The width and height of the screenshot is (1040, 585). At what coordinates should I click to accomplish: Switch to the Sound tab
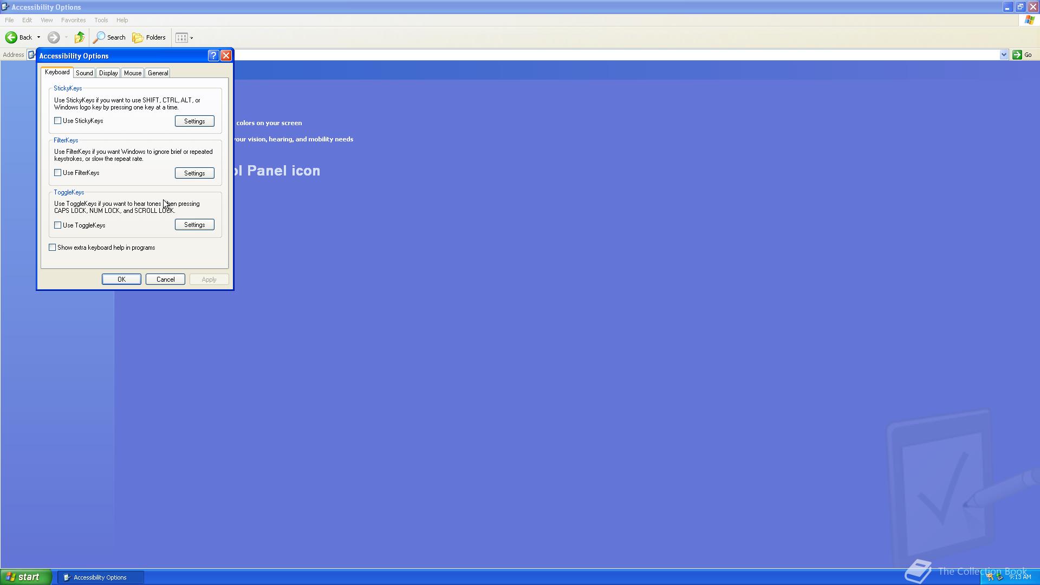point(84,73)
